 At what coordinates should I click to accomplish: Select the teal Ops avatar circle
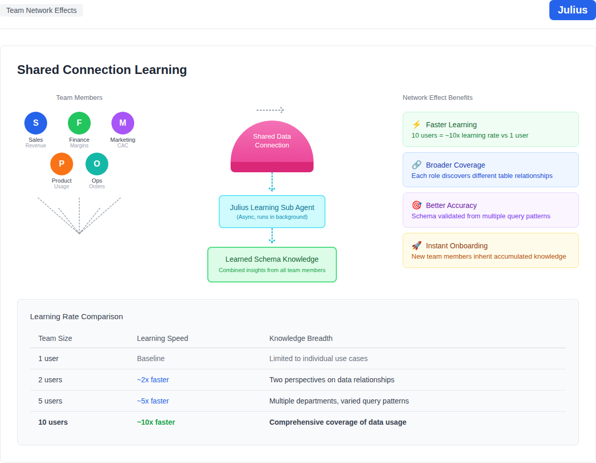click(x=97, y=164)
